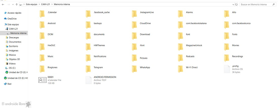Viewport: 278px width, 108px height.
Task: Select the com.facebook.orca folder icon
Action: click(x=227, y=25)
